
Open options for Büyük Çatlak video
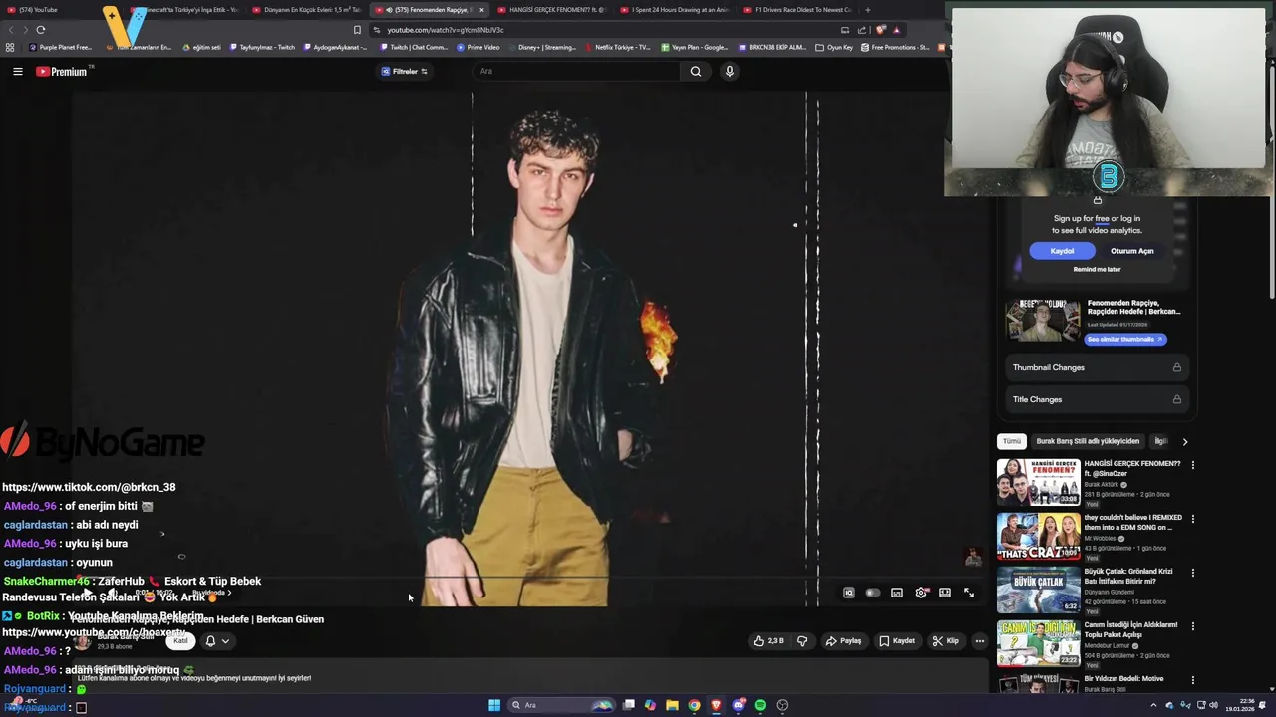[x=1192, y=573]
